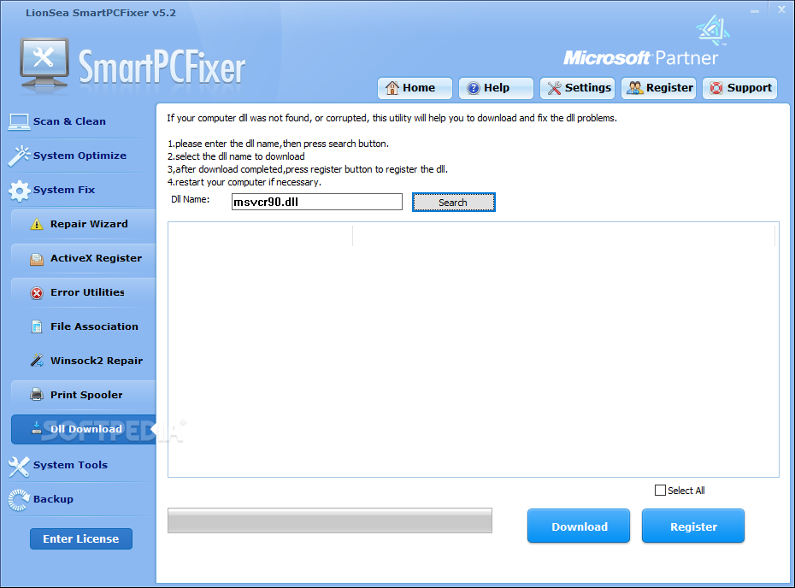Screen dimensions: 795x588
Task: Click the blue Register button at bottom
Action: tap(693, 526)
